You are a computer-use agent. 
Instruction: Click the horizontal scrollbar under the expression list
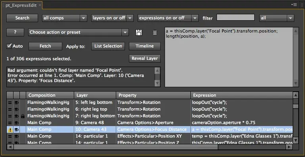(150, 147)
